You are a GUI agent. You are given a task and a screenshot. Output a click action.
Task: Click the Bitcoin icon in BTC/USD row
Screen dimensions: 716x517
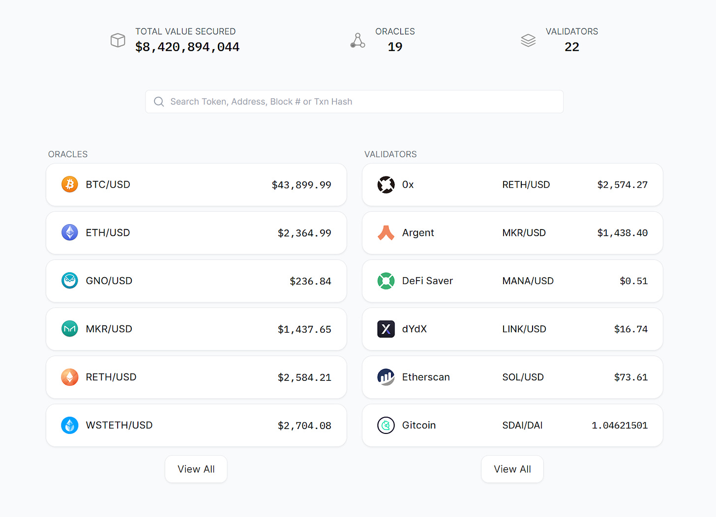click(x=70, y=184)
